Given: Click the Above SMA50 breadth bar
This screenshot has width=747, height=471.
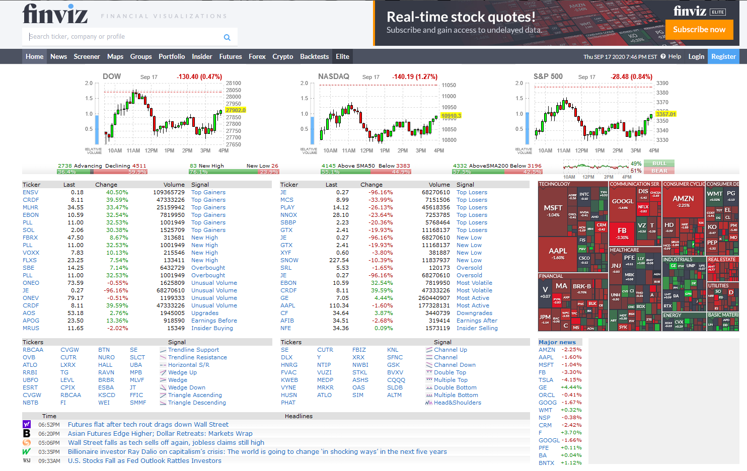Looking at the screenshot, I should tap(366, 172).
